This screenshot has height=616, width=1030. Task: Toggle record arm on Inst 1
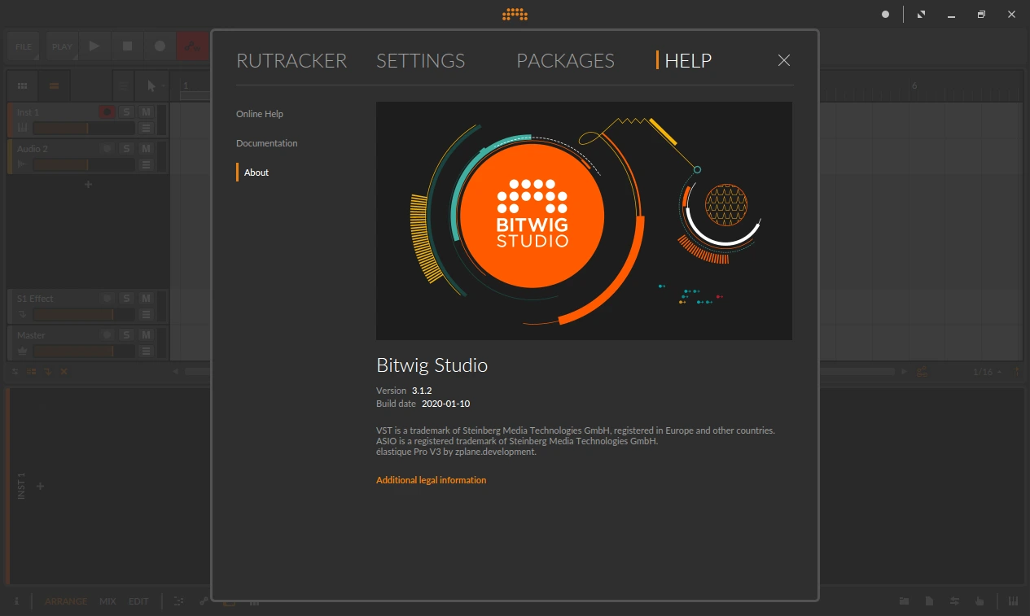107,111
